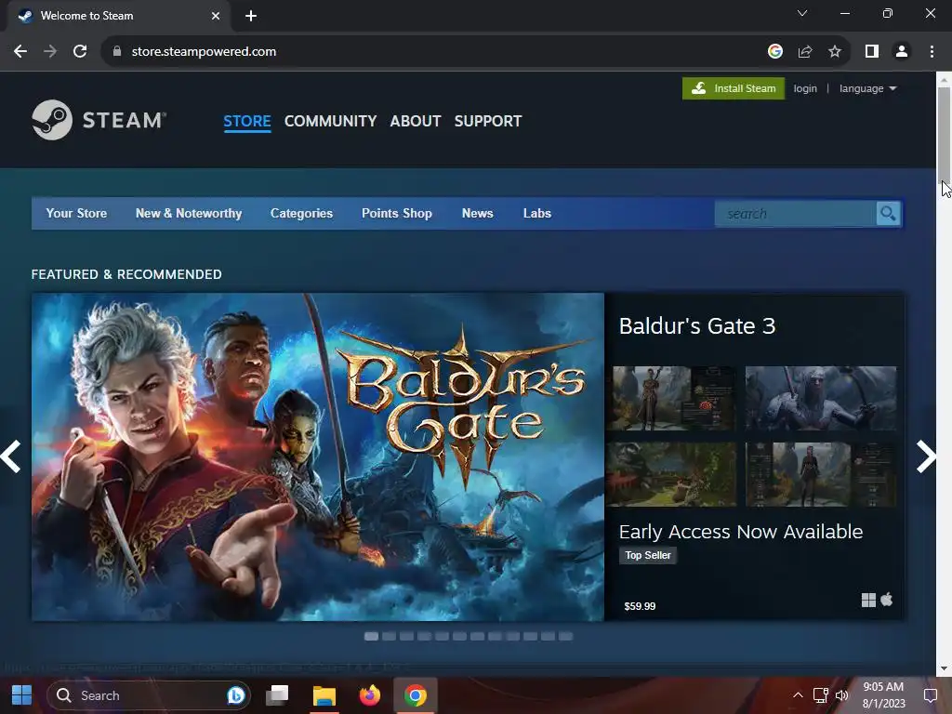The height and width of the screenshot is (714, 952).
Task: Go back with browser back arrow
Action: [x=20, y=52]
